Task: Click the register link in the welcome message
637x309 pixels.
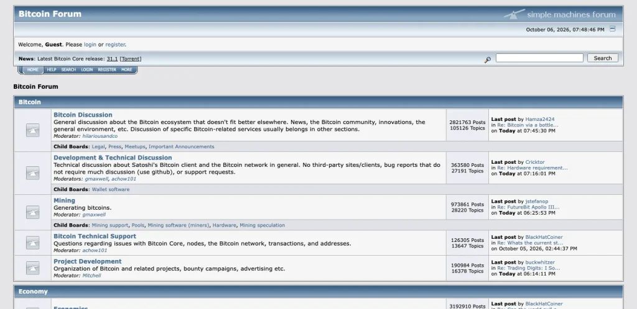Action: [x=115, y=45]
